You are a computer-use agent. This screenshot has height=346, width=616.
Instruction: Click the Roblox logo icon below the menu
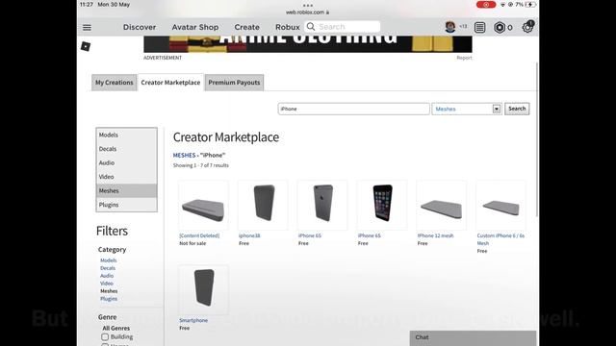(86, 46)
